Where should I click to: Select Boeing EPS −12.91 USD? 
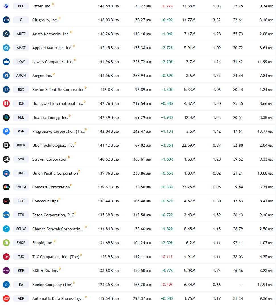264,285
